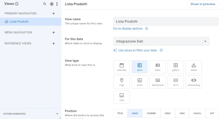The image size is (222, 119).
Task: Click info icon beside Go to display options
Action: coord(147,29)
